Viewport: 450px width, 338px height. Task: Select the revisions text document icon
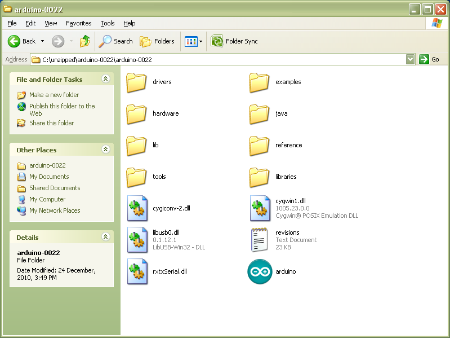[260, 240]
